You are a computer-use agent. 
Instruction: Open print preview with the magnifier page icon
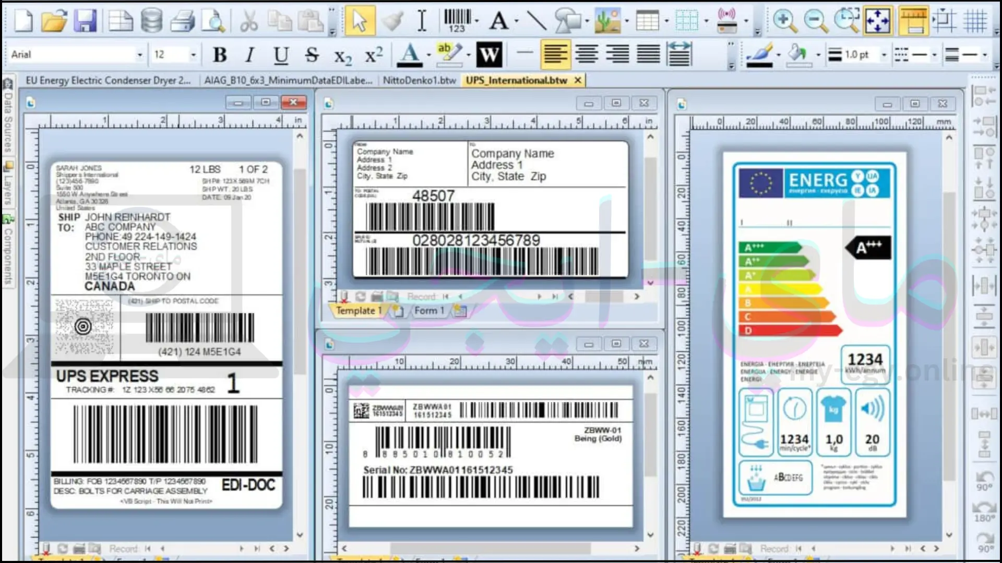point(213,21)
